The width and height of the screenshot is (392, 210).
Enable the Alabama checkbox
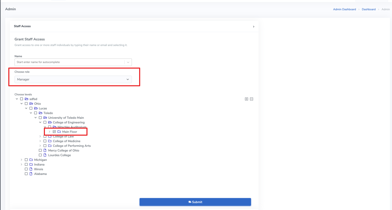(26, 174)
